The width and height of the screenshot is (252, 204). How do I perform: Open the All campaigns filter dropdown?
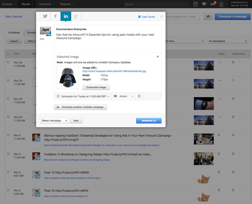[x=227, y=41]
